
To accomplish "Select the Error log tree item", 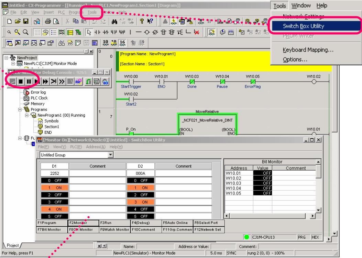I will [38, 92].
